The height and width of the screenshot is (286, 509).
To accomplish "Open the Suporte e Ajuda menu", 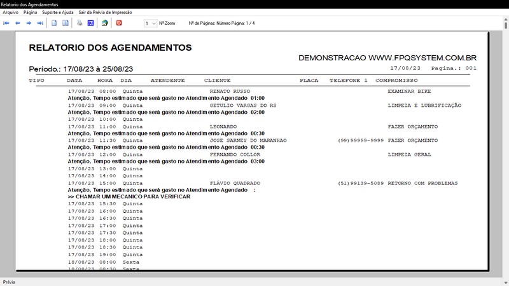I will pyautogui.click(x=58, y=12).
